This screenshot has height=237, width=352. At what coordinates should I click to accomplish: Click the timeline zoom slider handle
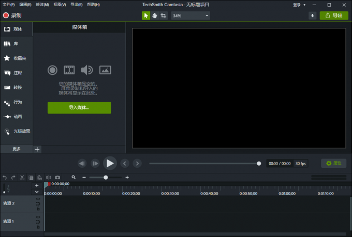(x=106, y=178)
